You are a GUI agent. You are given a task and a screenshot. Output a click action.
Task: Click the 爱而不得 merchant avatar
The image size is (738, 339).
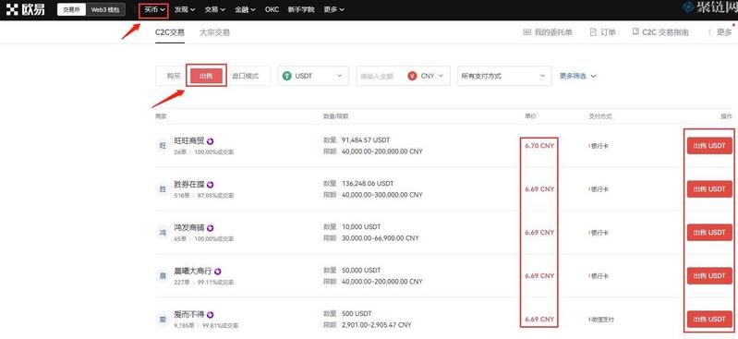(163, 320)
